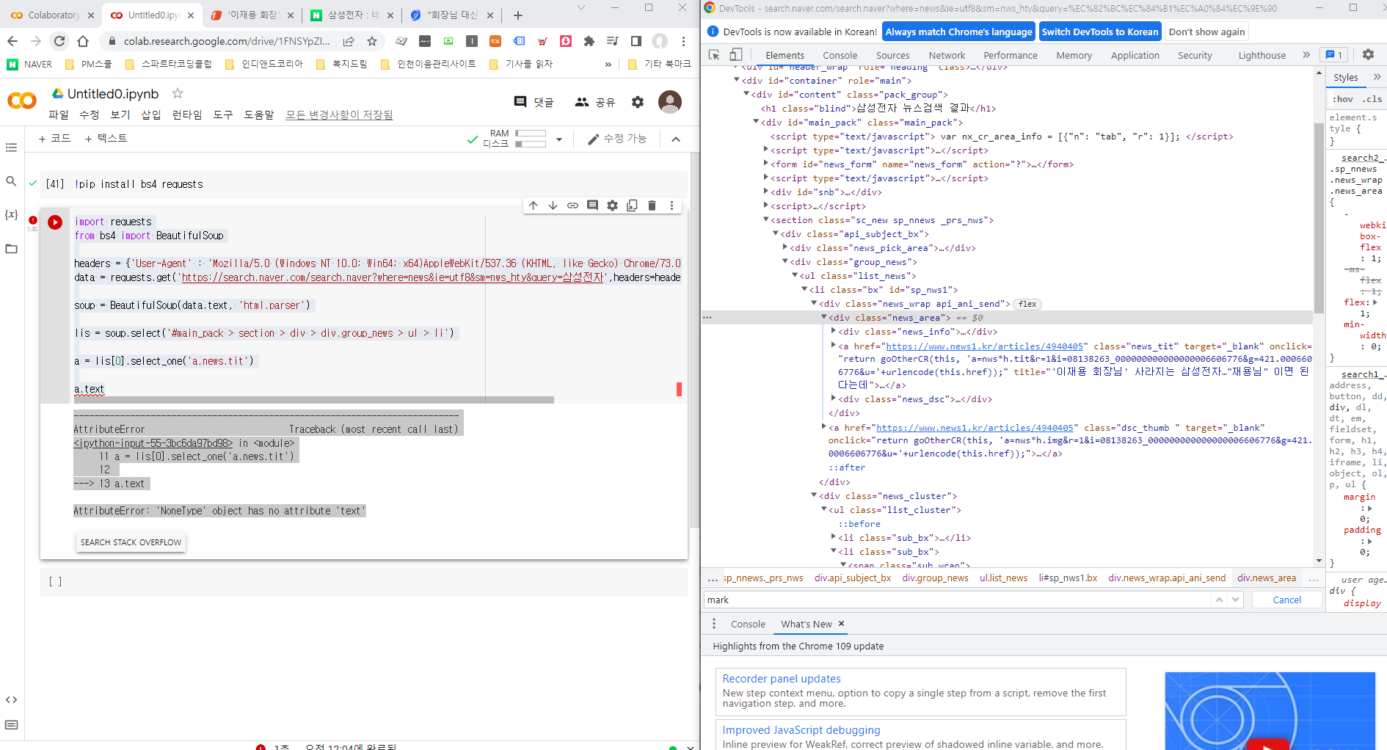Screen dimensions: 1387x750
Task: Toggle Chrome side panel icon
Action: coord(636,41)
